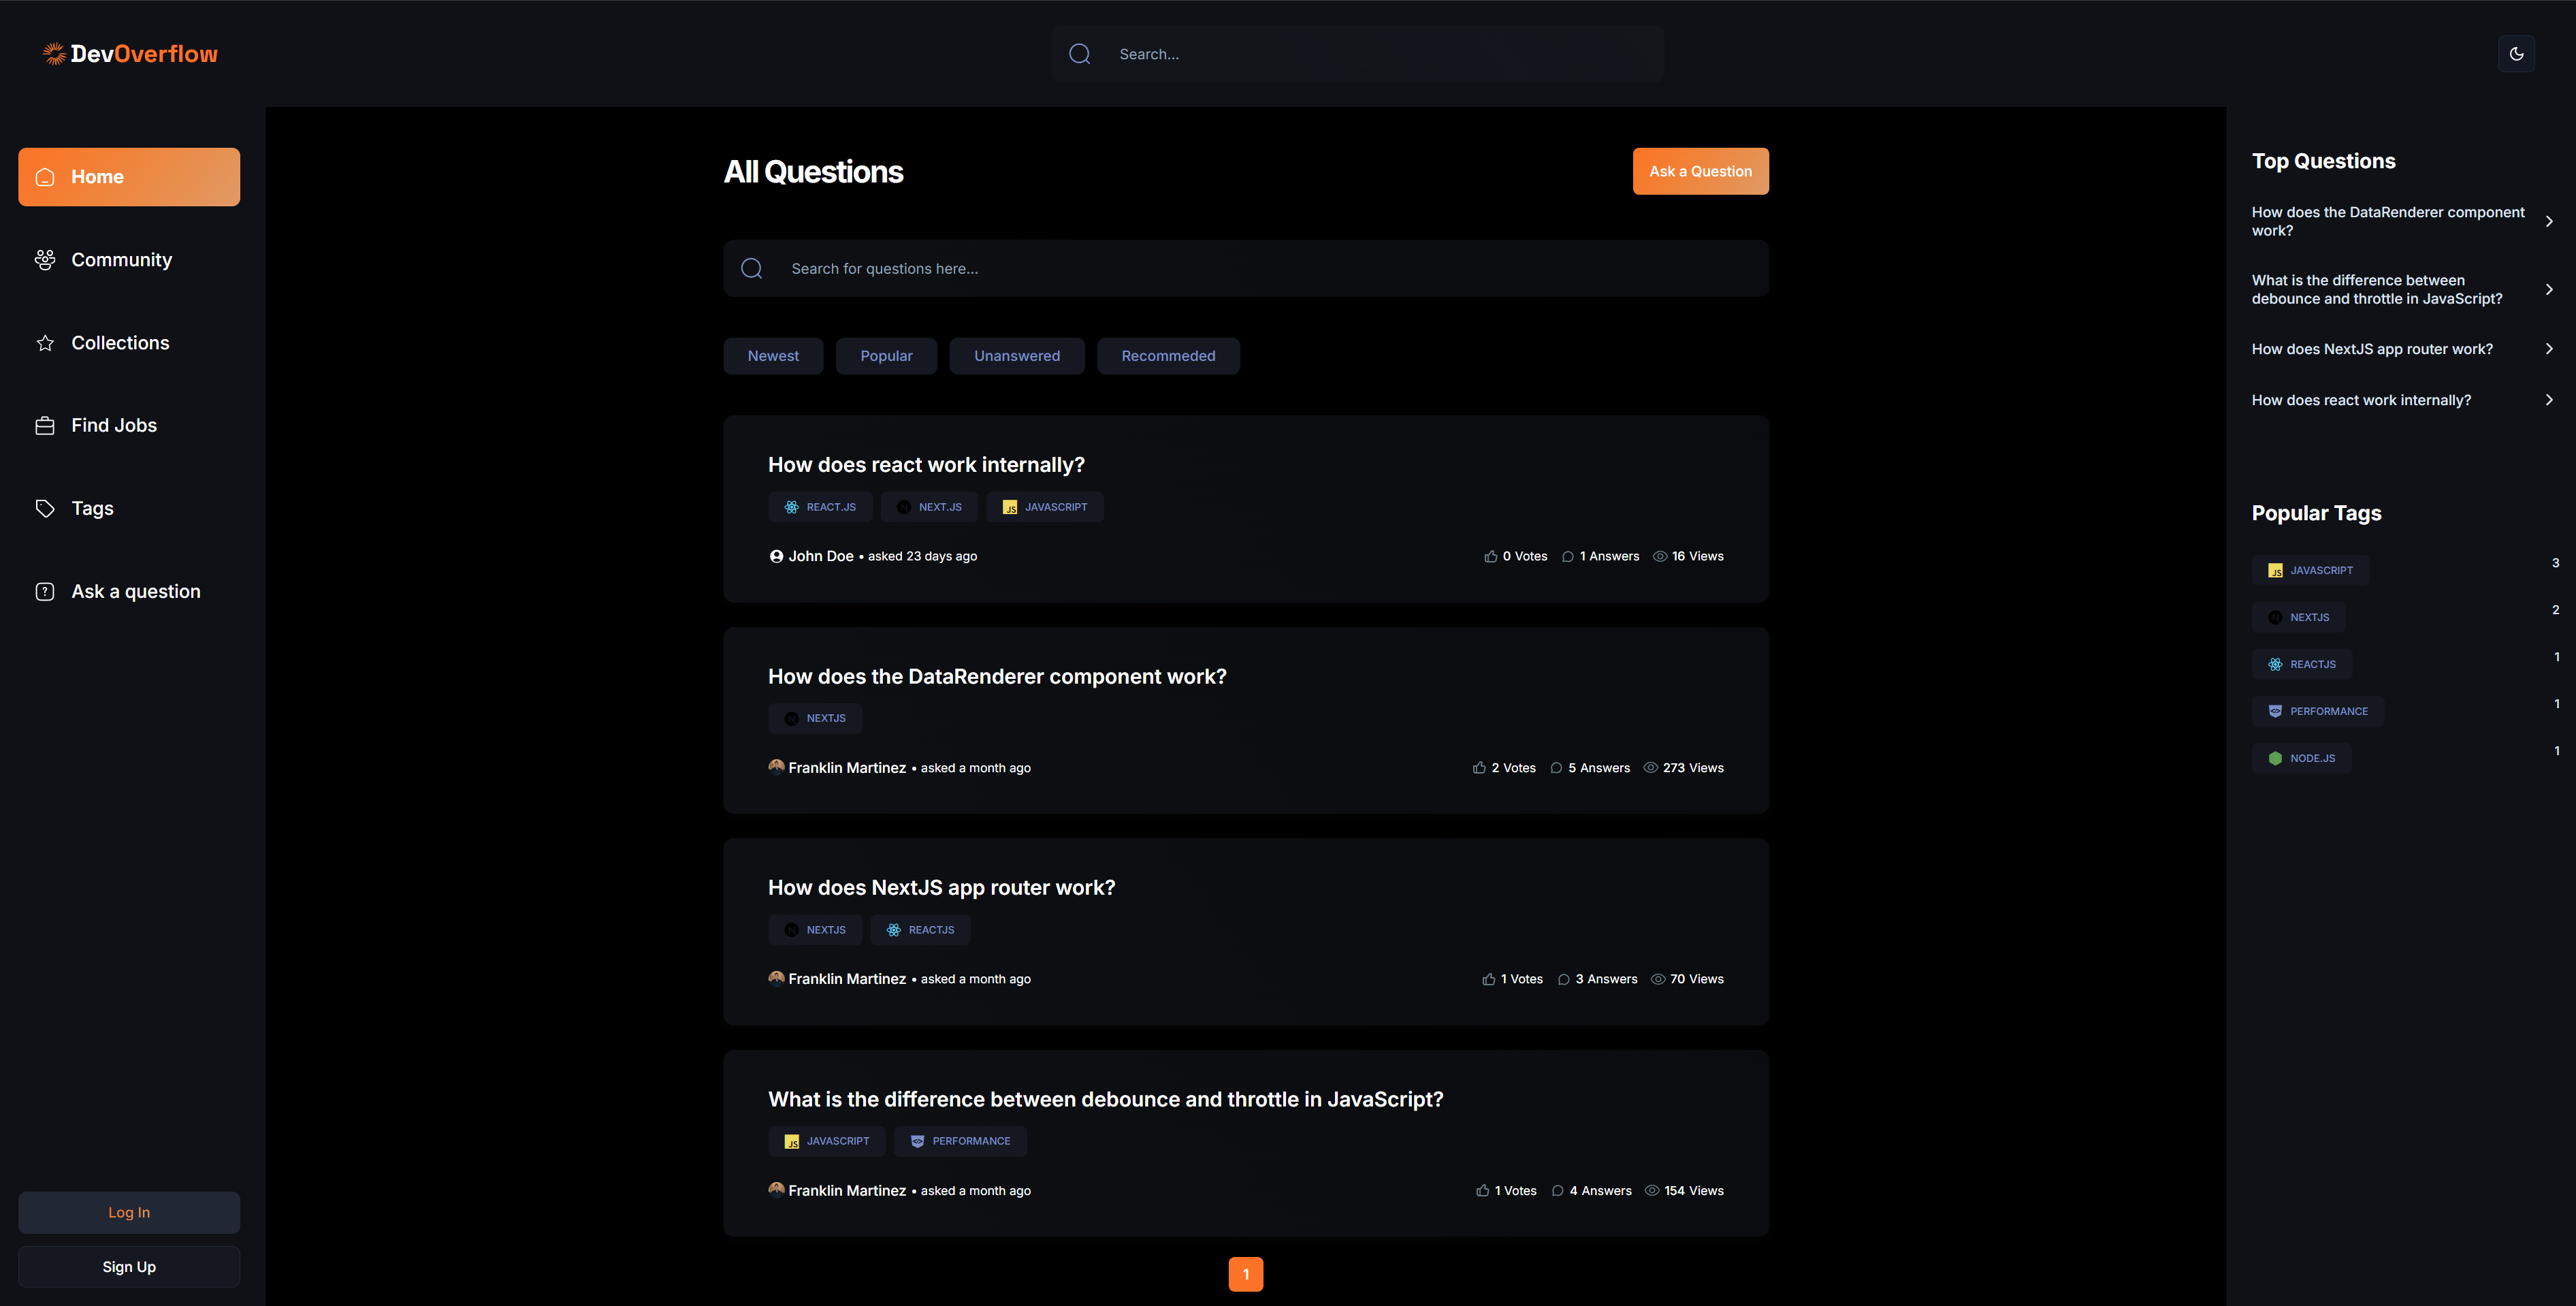Open chevron beside debounce and throttle question

click(x=2549, y=289)
